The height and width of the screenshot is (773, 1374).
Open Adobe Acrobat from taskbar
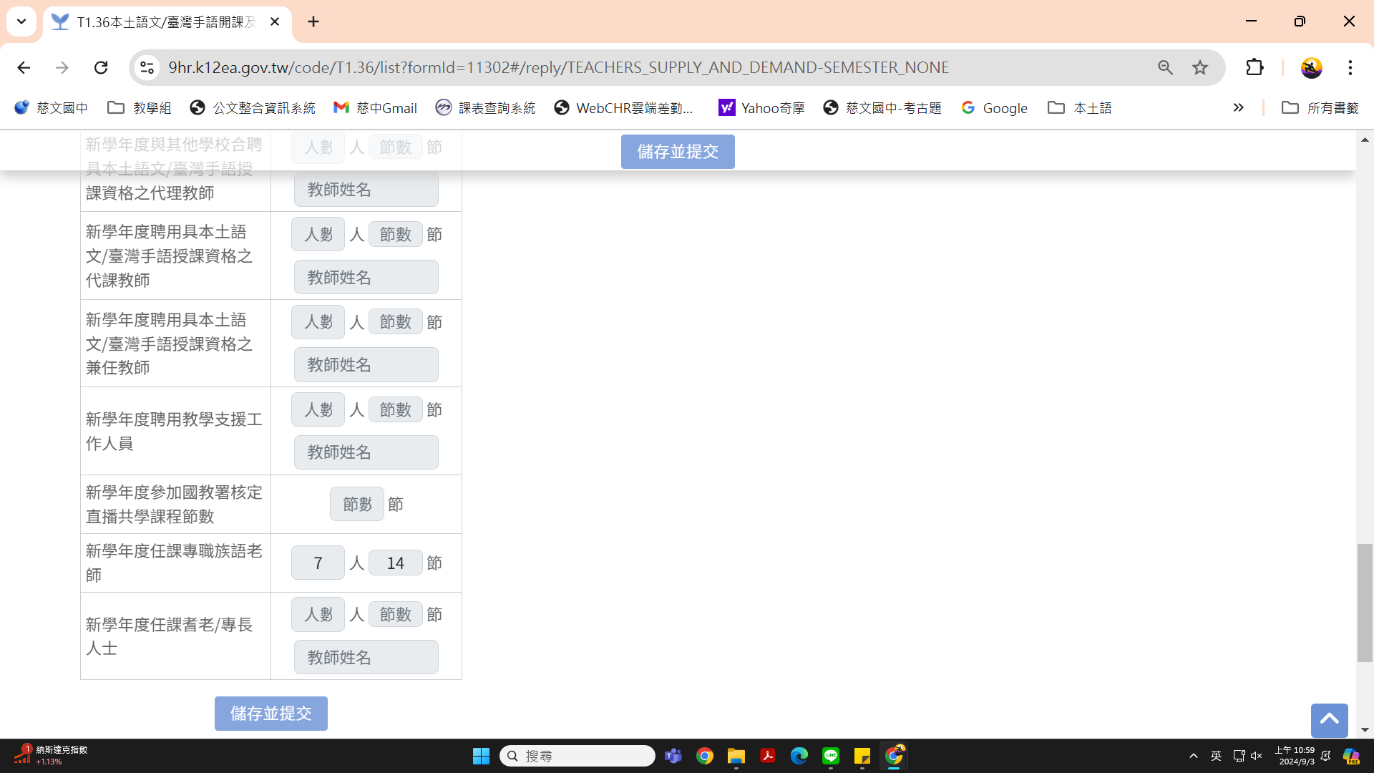click(768, 756)
